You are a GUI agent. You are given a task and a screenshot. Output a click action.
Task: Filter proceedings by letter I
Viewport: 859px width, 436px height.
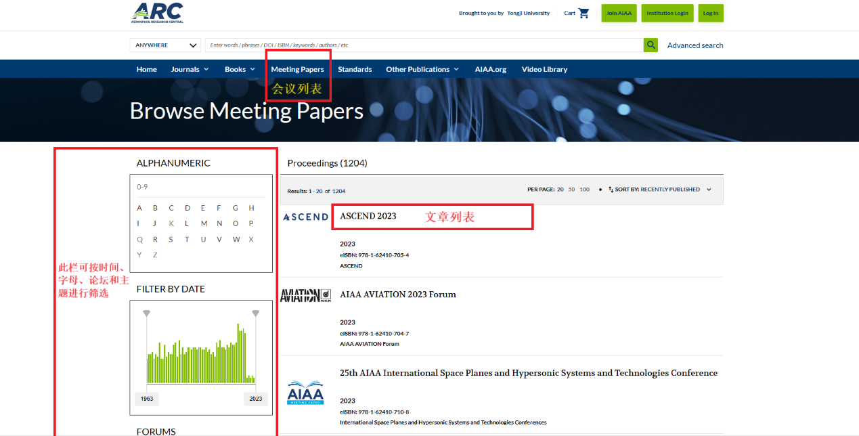[138, 223]
